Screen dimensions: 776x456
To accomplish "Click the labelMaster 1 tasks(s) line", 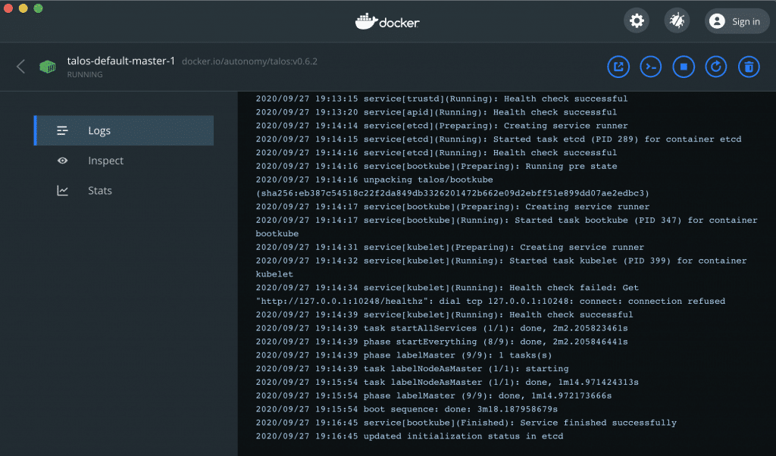I will tap(403, 355).
